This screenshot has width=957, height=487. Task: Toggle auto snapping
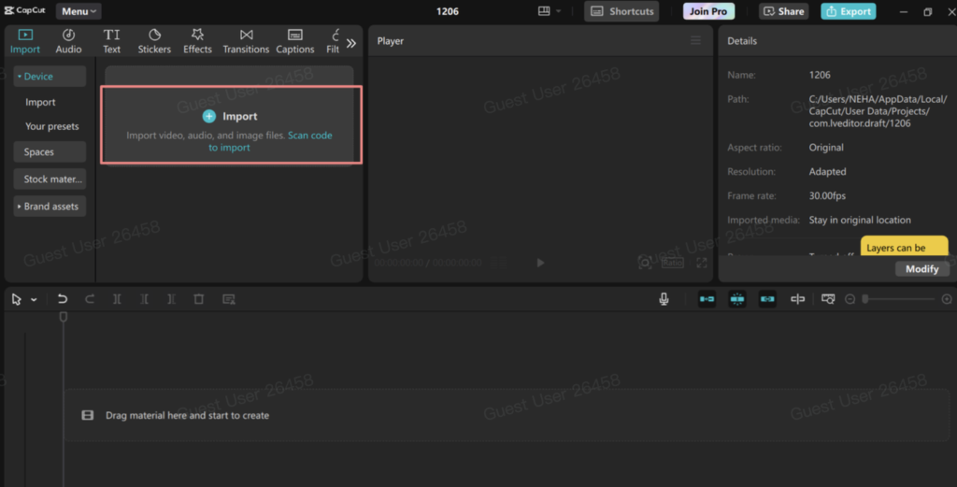[x=737, y=299]
